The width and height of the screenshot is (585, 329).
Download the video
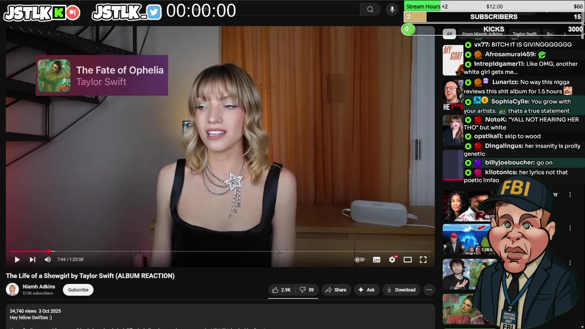pos(401,290)
